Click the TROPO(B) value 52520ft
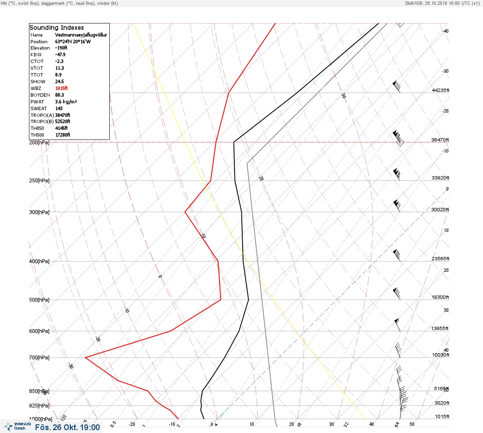Image resolution: width=483 pixels, height=433 pixels. point(63,122)
